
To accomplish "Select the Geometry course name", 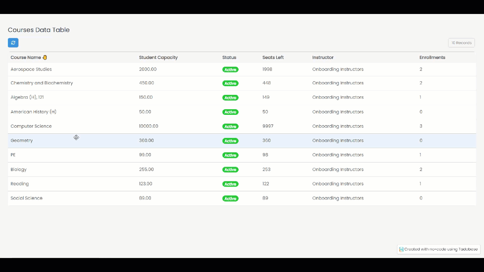I will (x=22, y=141).
